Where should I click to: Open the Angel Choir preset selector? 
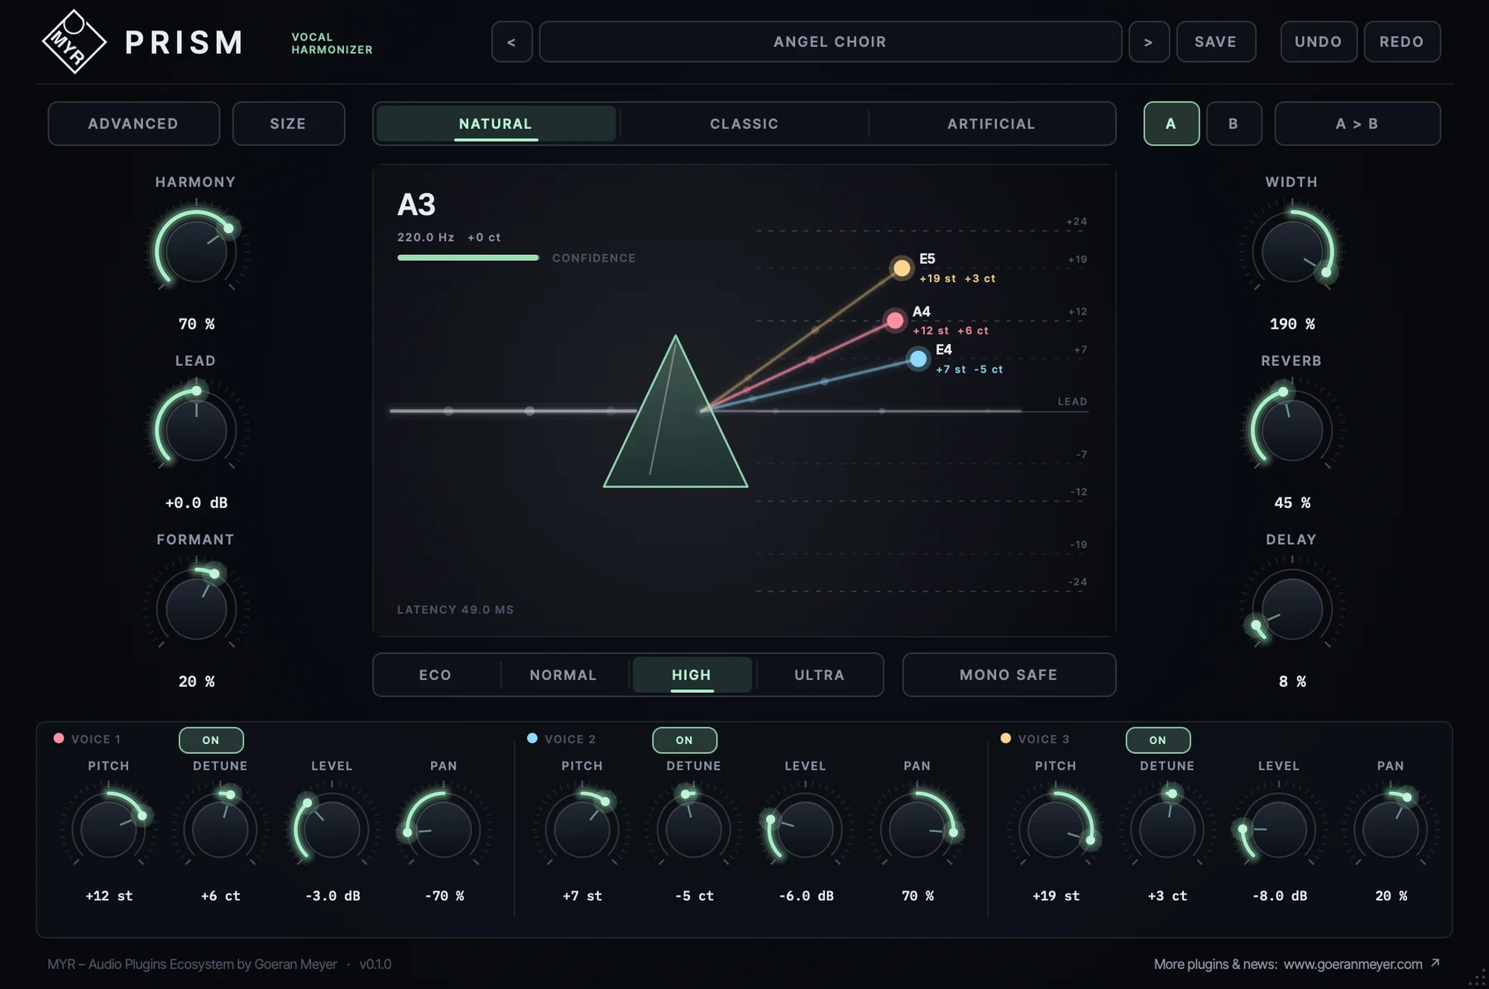point(831,41)
